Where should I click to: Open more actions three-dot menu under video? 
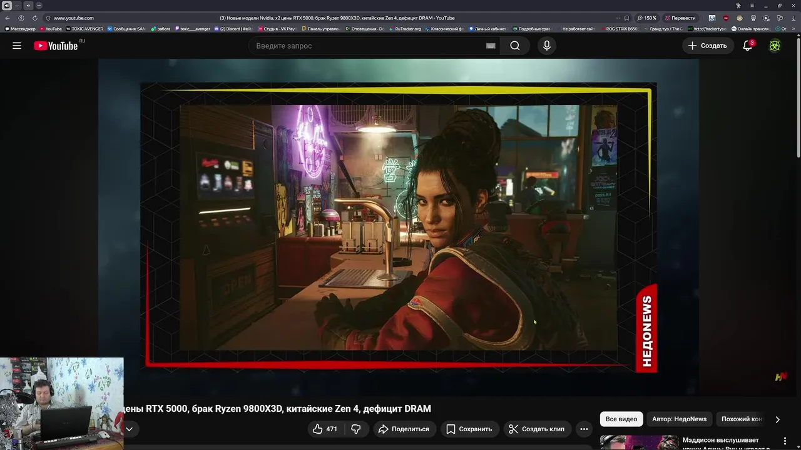[x=584, y=429]
